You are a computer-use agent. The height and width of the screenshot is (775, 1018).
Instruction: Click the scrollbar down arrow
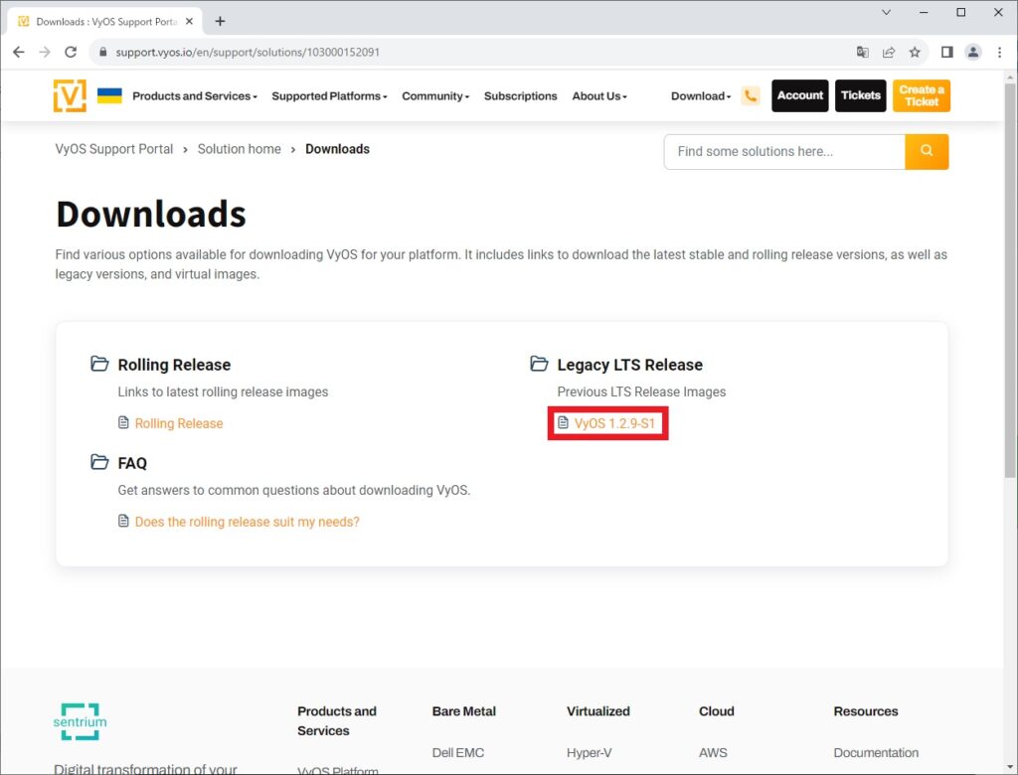[1010, 767]
